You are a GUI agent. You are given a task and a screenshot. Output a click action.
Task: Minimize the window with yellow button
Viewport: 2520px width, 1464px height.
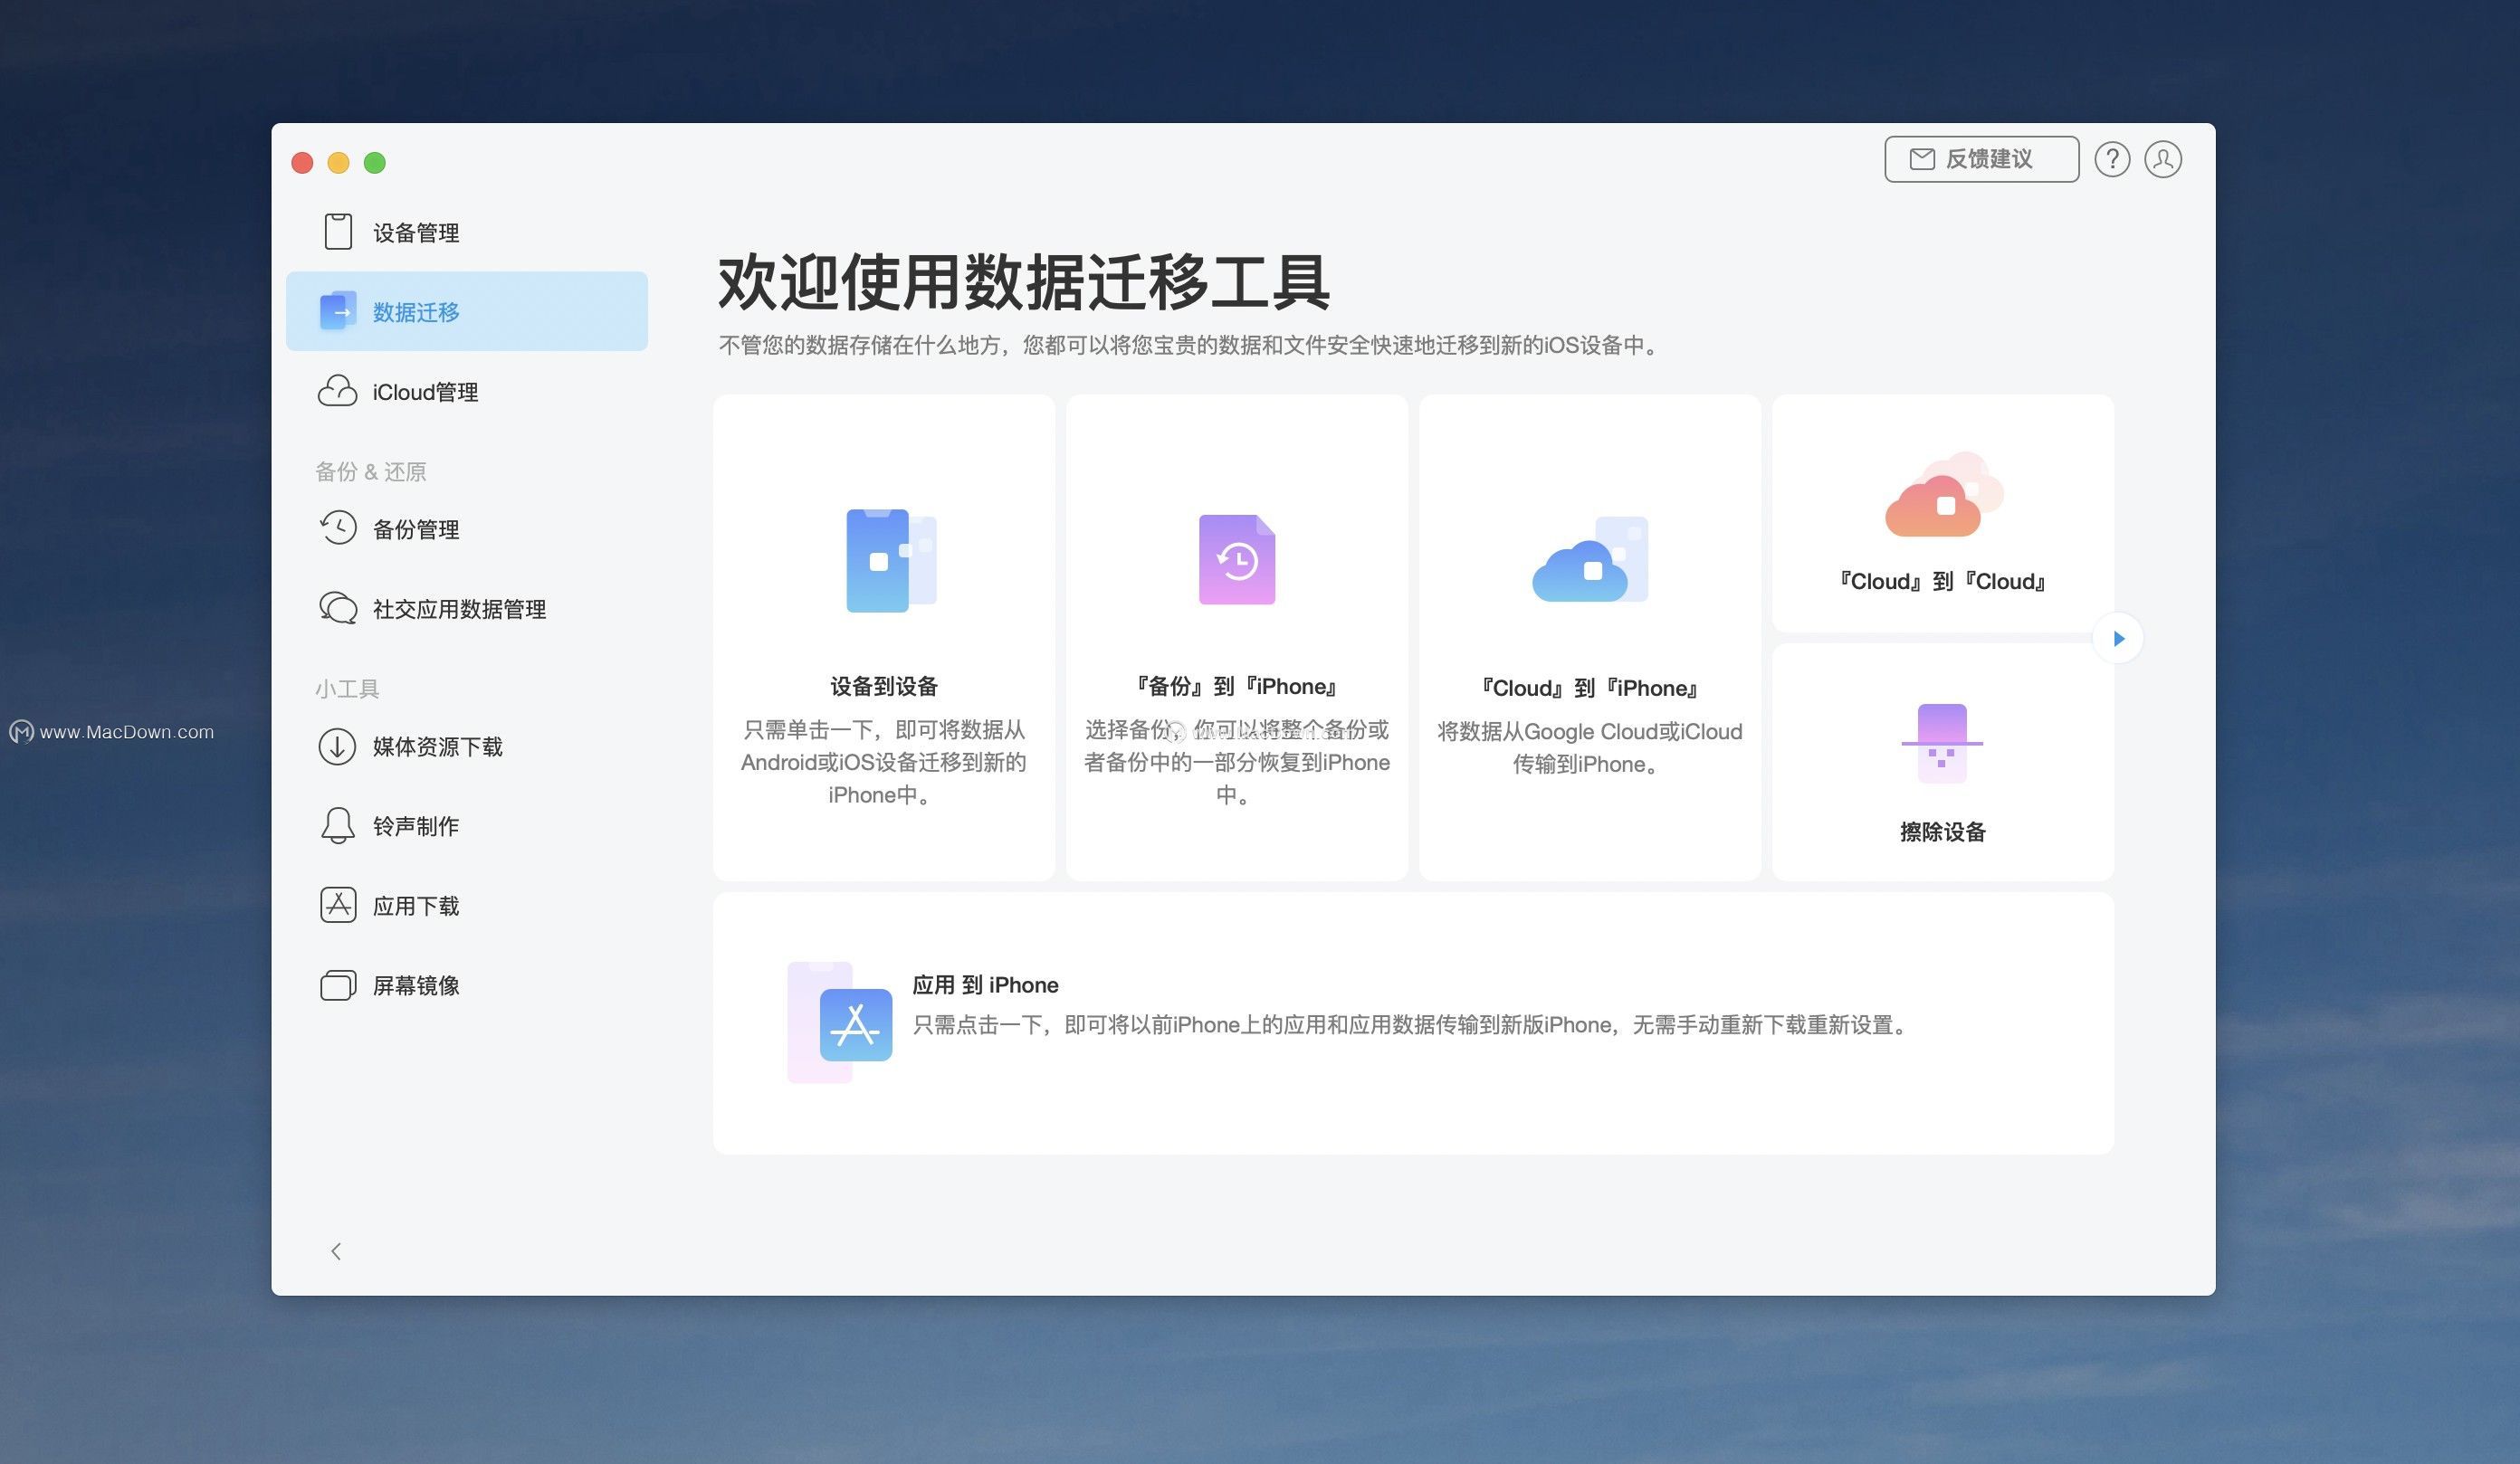[x=338, y=162]
